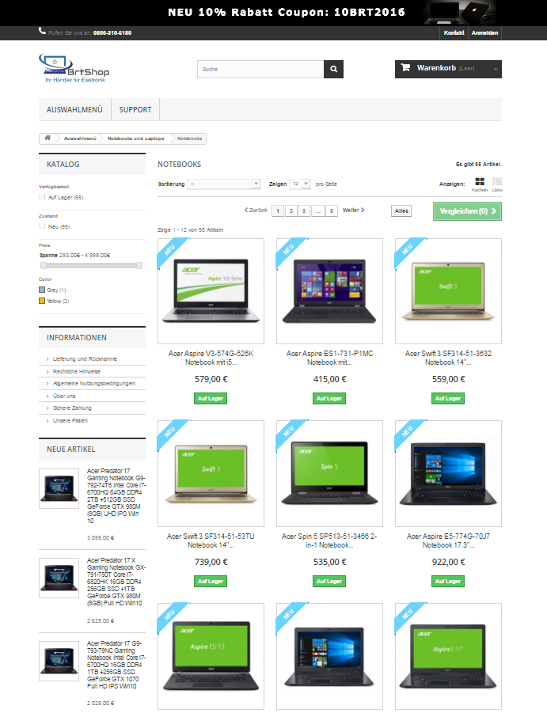Click the Vergleichen (0) button
Viewport: 547px width, 713px height.
pos(467,211)
